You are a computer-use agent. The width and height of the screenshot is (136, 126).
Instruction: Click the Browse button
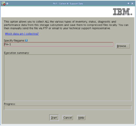(123, 46)
